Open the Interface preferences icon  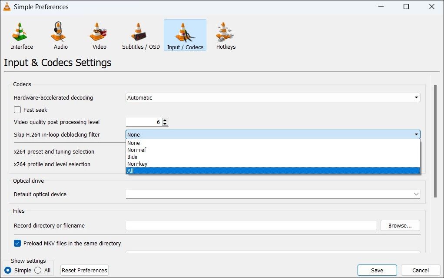20,31
